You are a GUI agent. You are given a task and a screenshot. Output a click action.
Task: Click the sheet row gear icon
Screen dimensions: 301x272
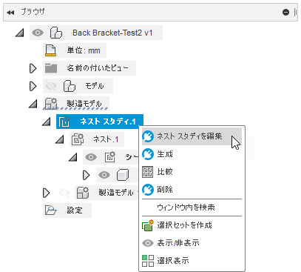pos(109,157)
